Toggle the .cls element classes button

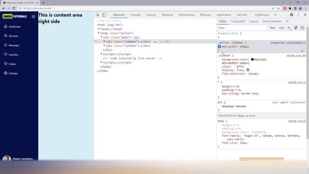(x=281, y=28)
